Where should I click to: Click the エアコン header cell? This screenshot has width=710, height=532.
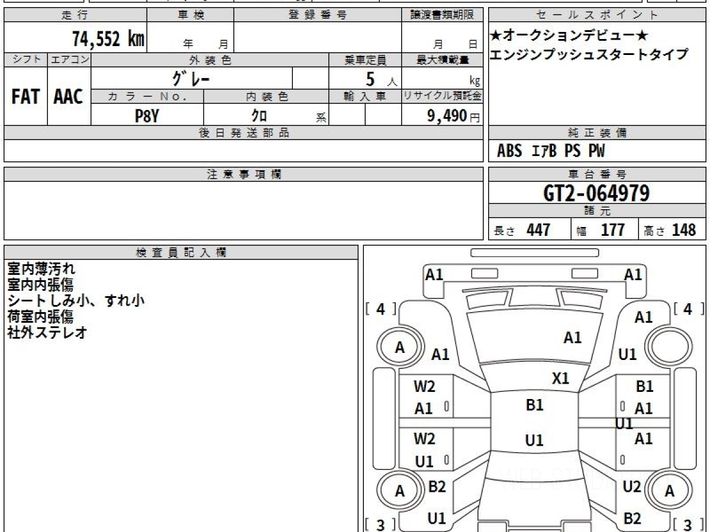(x=69, y=60)
